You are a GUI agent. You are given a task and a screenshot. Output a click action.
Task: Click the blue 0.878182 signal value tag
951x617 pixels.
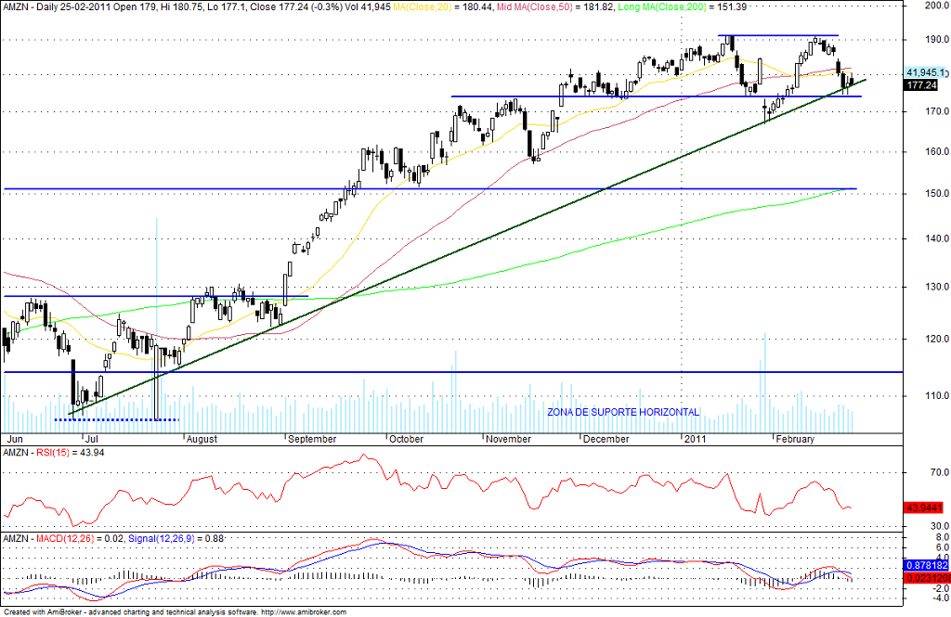[x=926, y=565]
